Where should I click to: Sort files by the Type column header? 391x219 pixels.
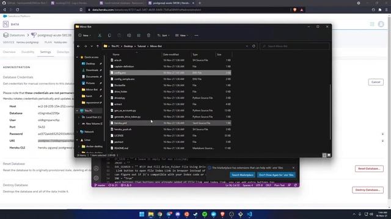coord(195,54)
